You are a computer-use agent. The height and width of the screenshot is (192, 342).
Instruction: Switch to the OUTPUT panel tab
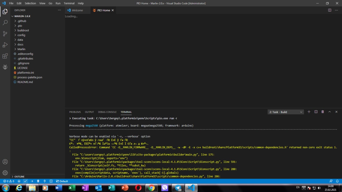(x=89, y=112)
